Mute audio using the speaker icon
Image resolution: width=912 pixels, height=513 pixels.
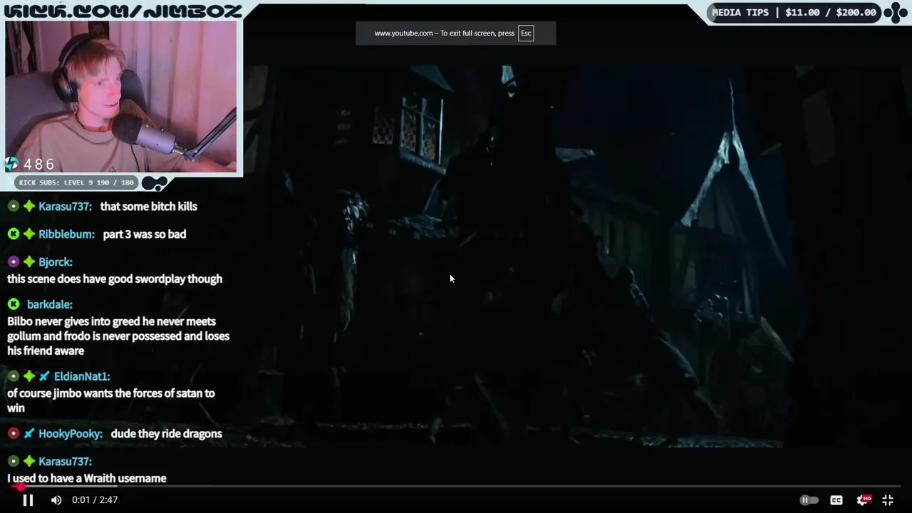point(56,500)
